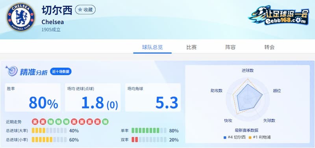Image resolution: width=315 pixels, height=148 pixels.
Task: Click the 场均 进球(点球) 1.8 card
Action: coord(93,97)
